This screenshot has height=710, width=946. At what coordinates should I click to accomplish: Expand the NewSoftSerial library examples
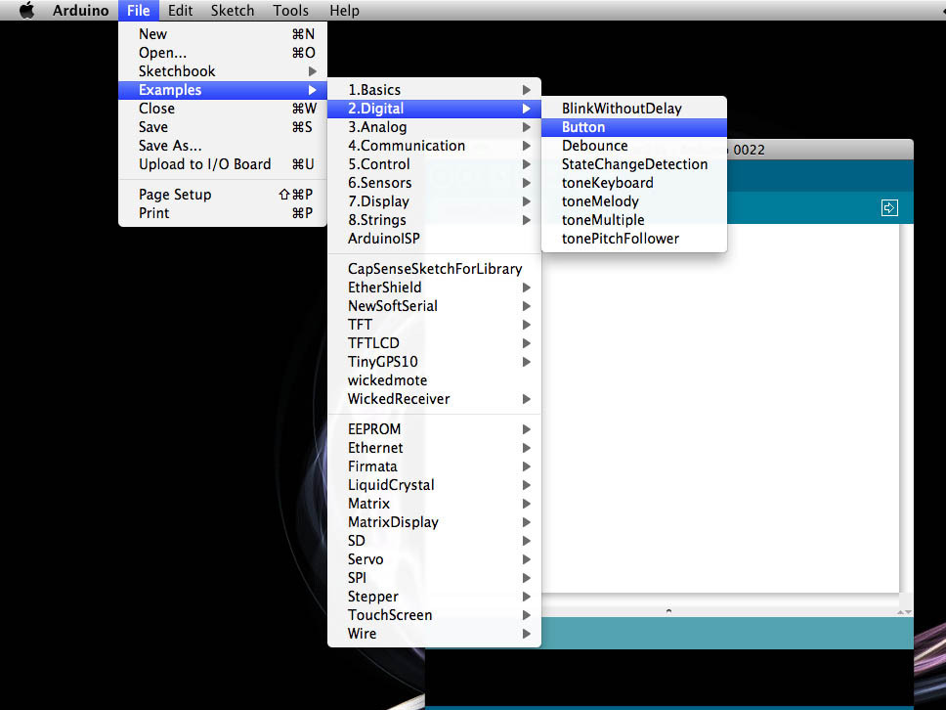[x=434, y=306]
